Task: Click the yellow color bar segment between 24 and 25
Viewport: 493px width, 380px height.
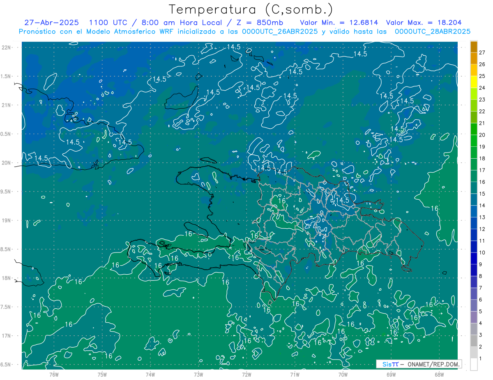Action: pyautogui.click(x=474, y=82)
